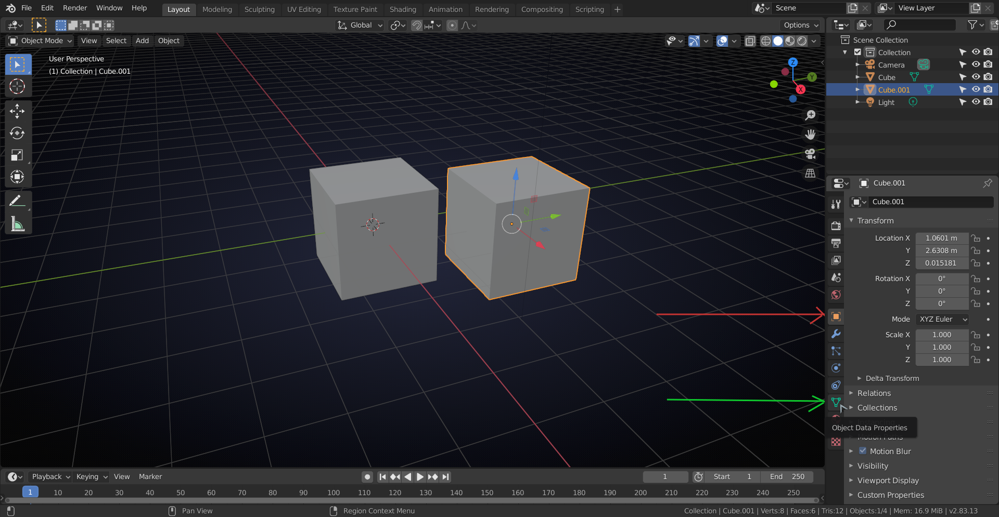Toggle the camera view icon
This screenshot has width=999, height=517.
810,154
